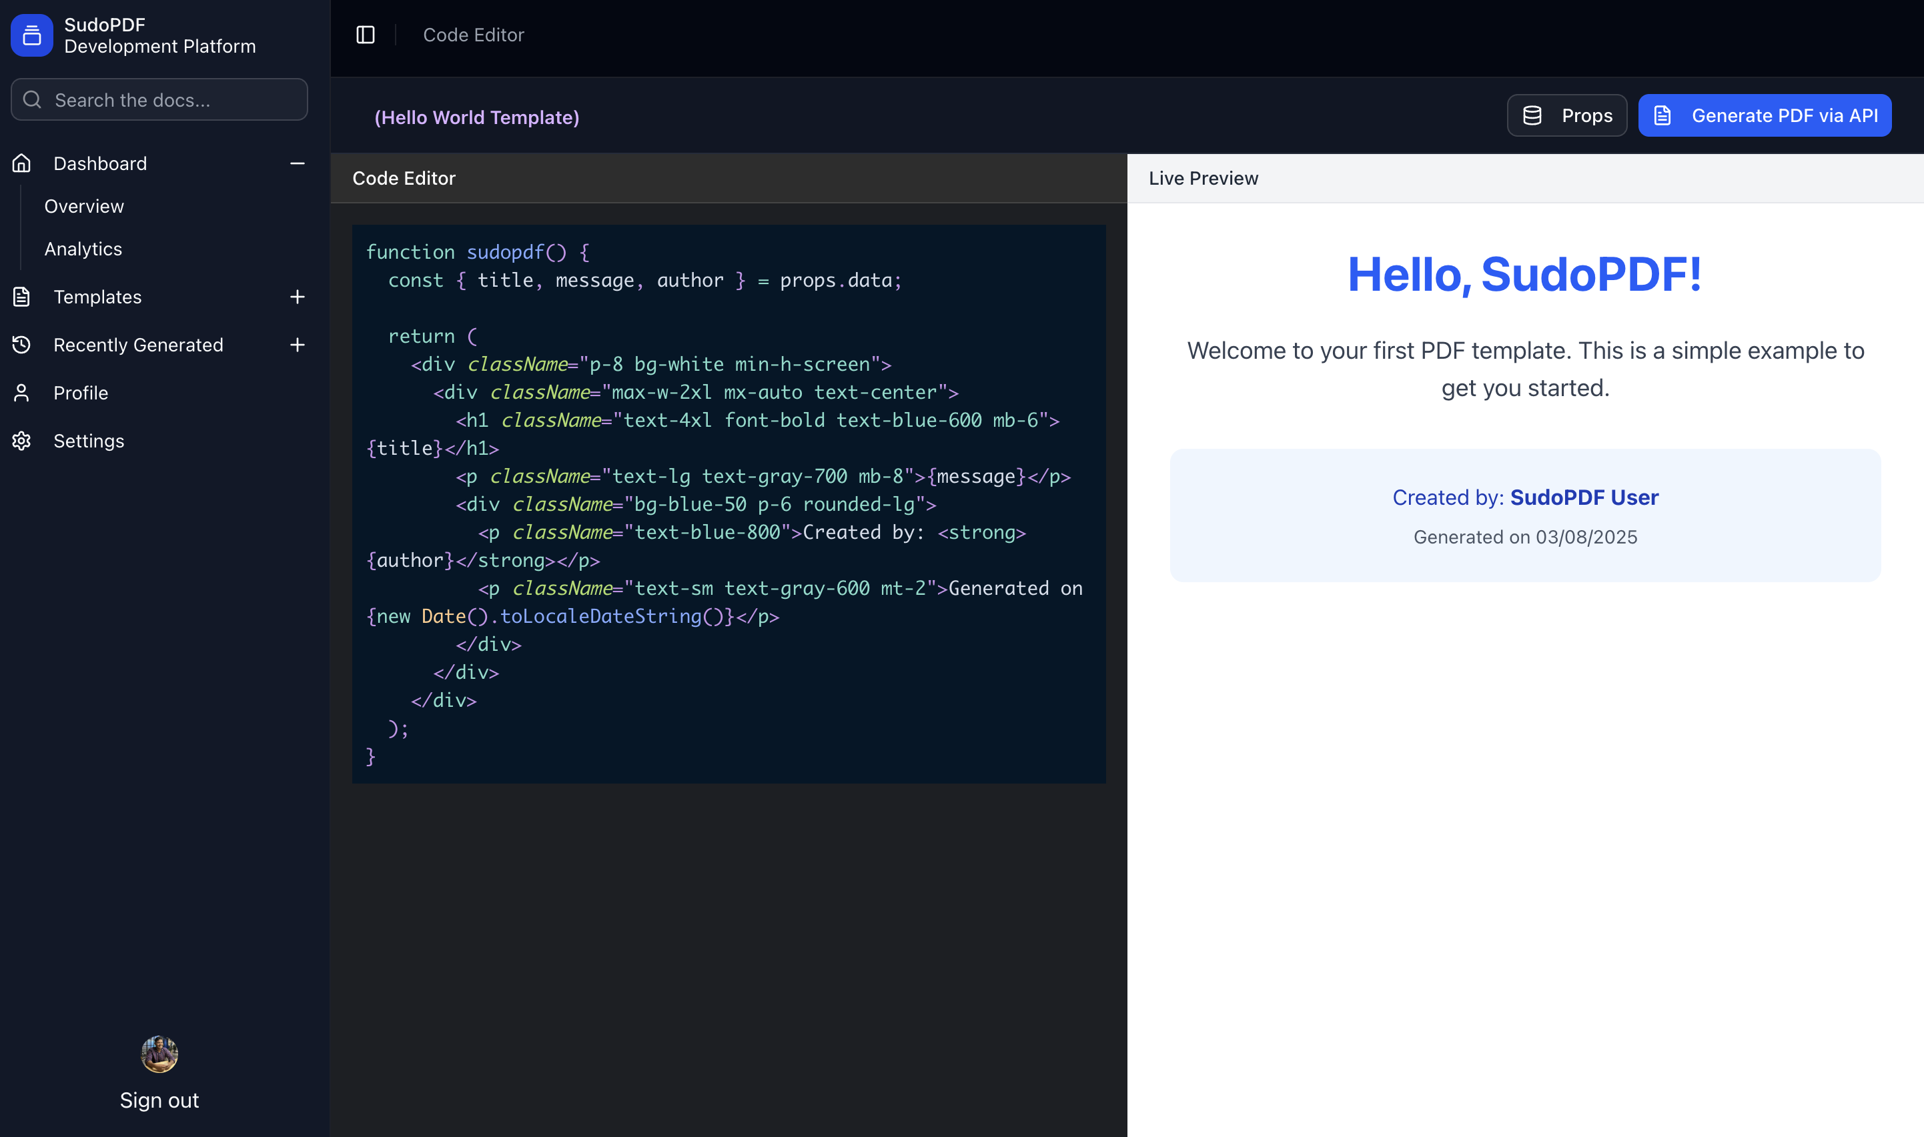This screenshot has height=1137, width=1924.
Task: Toggle the sidebar panel icon
Action: pyautogui.click(x=366, y=35)
